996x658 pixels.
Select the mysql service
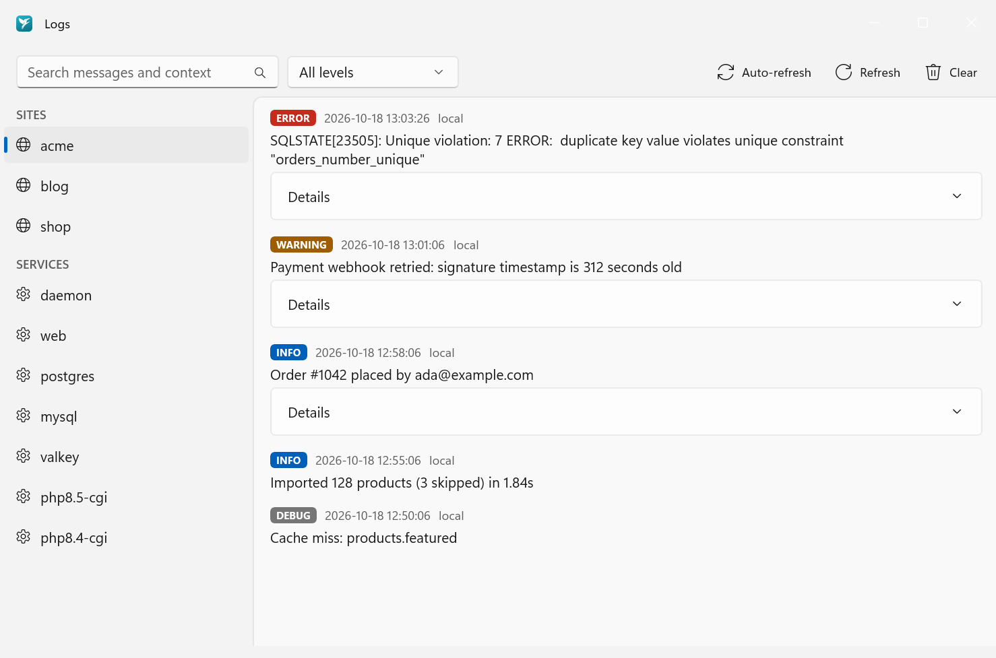[127, 416]
